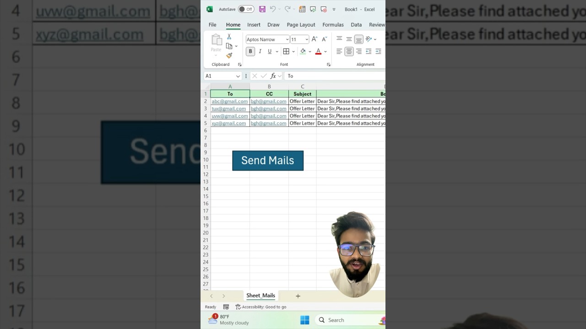Click the Cut scissors icon

[229, 37]
